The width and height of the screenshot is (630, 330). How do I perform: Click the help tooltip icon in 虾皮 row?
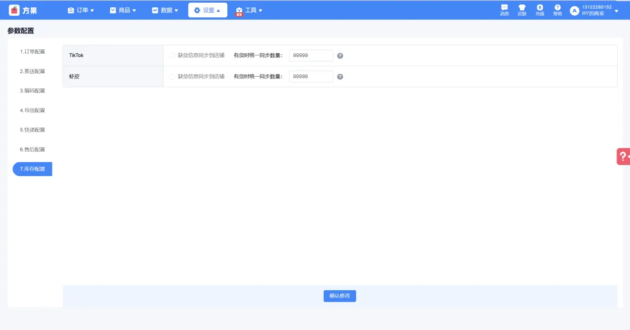coord(340,77)
